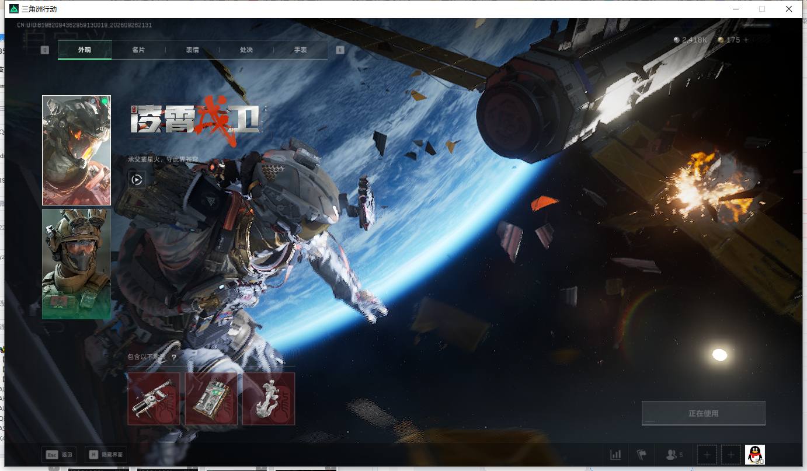The image size is (807, 471).
Task: Close the 三角洲行动 window
Action: pos(789,9)
